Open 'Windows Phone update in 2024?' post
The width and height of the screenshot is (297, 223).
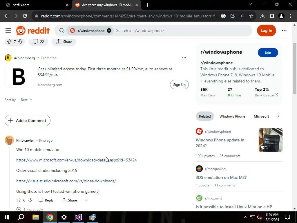click(220, 143)
